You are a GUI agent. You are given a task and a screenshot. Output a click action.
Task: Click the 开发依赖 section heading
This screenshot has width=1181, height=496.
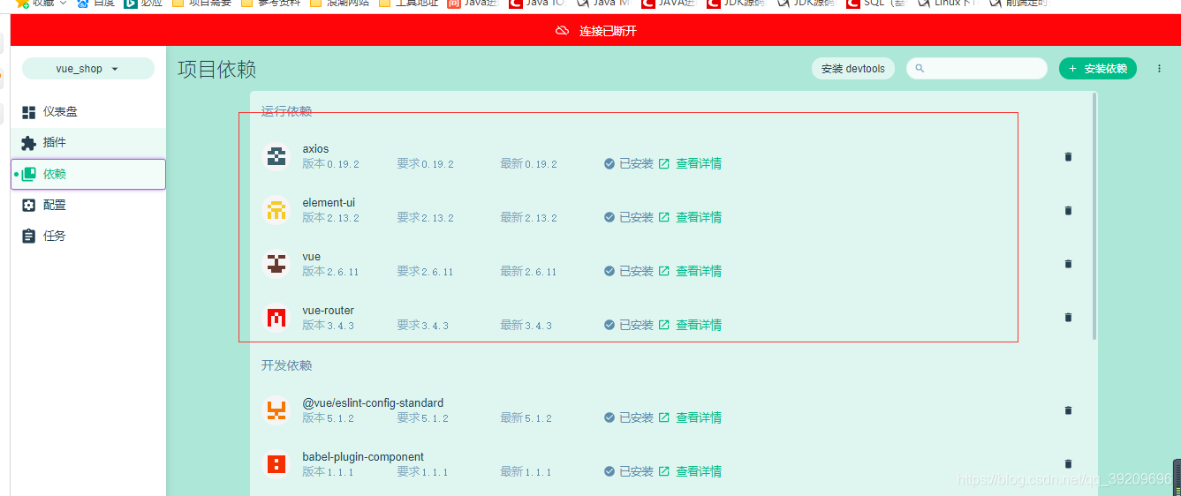[x=286, y=365]
